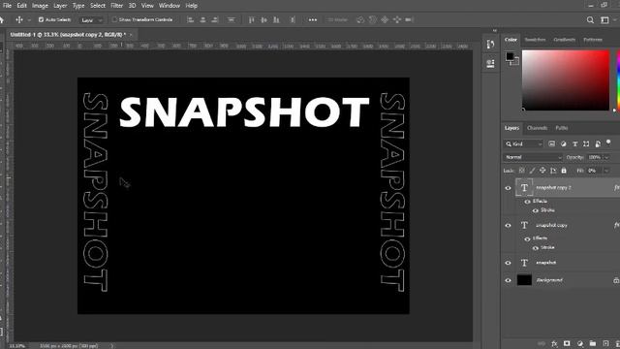
Task: Click lock image pixels brush icon
Action: pyautogui.click(x=532, y=171)
